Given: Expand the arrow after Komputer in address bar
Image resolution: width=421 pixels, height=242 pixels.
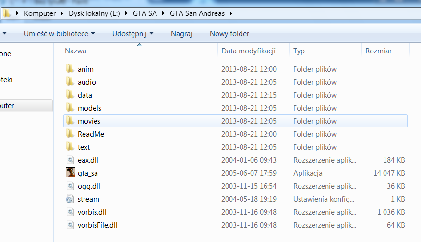Looking at the screenshot, I should [x=62, y=13].
